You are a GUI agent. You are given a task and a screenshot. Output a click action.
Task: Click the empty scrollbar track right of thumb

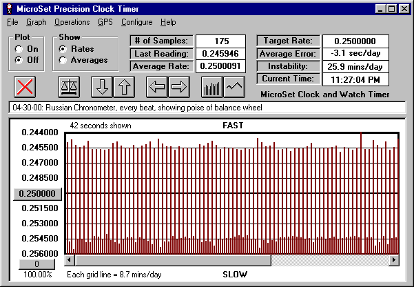pos(330,260)
